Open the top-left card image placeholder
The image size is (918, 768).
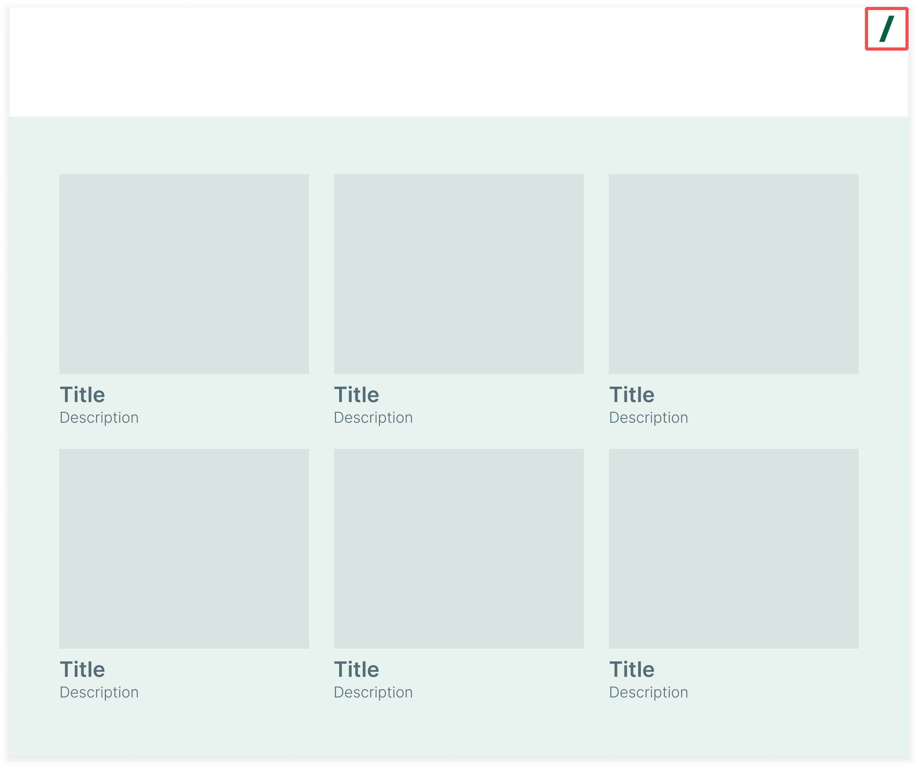click(x=184, y=274)
